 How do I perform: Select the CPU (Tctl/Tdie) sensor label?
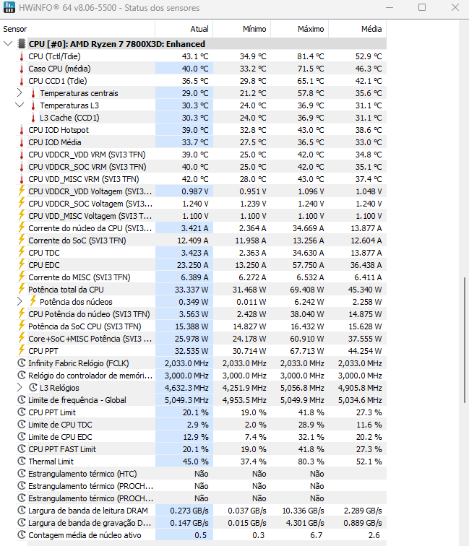coord(54,56)
